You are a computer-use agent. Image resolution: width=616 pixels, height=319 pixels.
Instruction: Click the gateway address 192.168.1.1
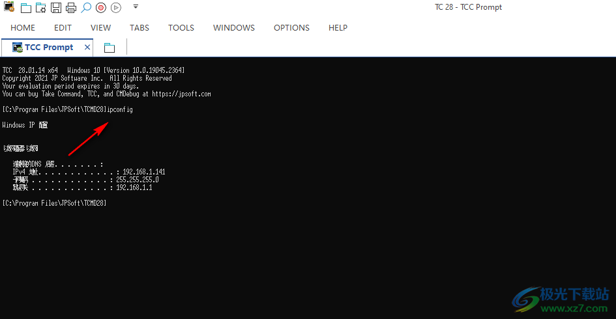point(134,187)
